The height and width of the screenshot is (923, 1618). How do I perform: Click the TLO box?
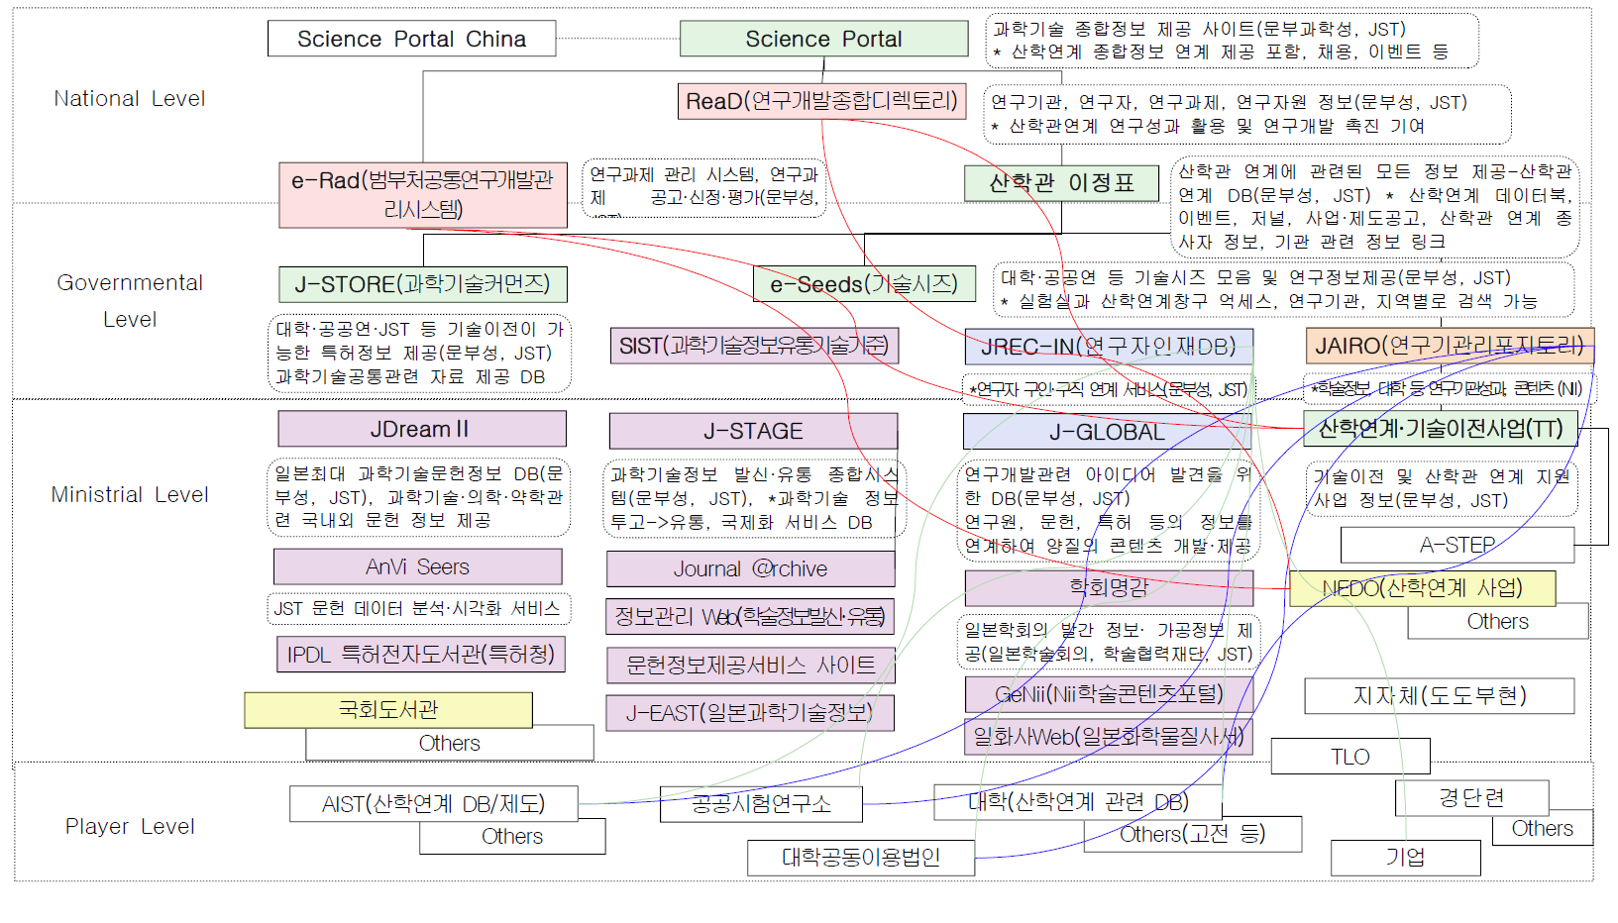[x=1350, y=757]
